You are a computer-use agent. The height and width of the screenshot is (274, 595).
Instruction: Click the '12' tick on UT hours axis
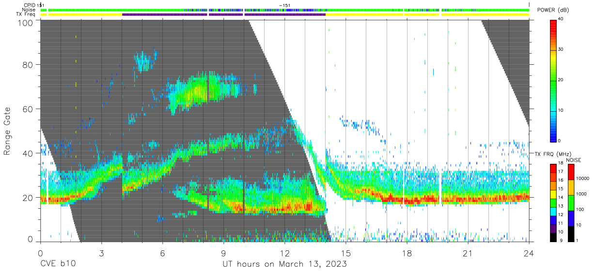(285, 253)
